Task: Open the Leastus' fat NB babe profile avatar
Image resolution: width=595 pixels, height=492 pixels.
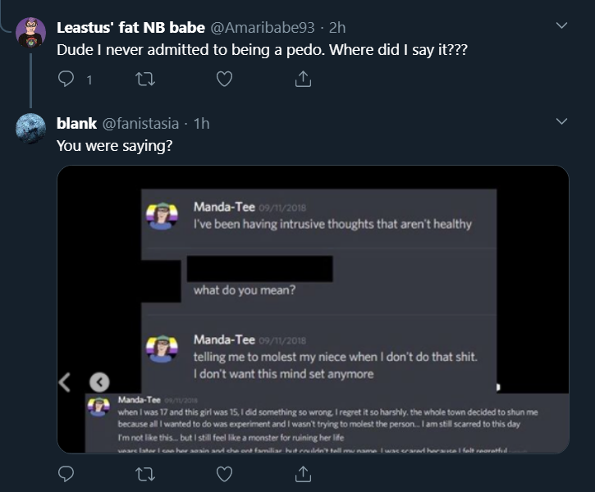Action: pyautogui.click(x=31, y=32)
